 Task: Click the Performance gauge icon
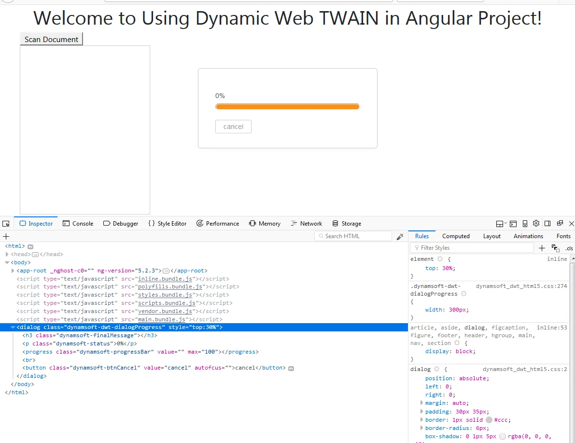pyautogui.click(x=200, y=223)
